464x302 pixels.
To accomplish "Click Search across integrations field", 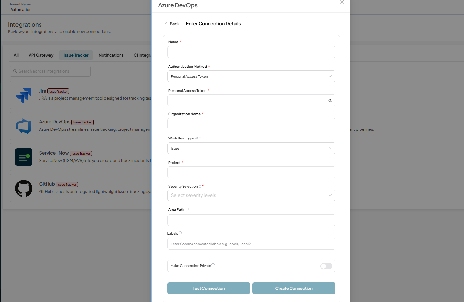I will click(x=50, y=71).
